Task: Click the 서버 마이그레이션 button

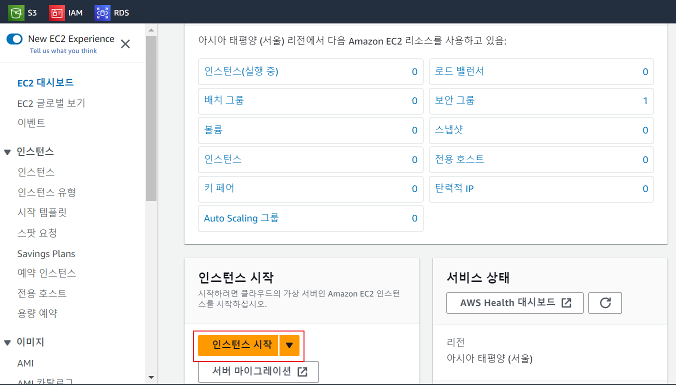Action: click(x=258, y=372)
